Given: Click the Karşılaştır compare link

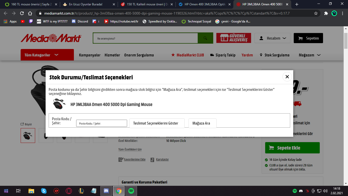Looking at the screenshot, I should [159, 160].
